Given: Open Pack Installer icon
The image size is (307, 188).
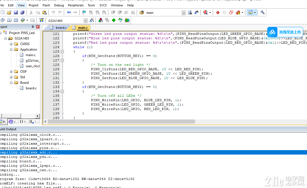Looking at the screenshot, I should (127, 20).
